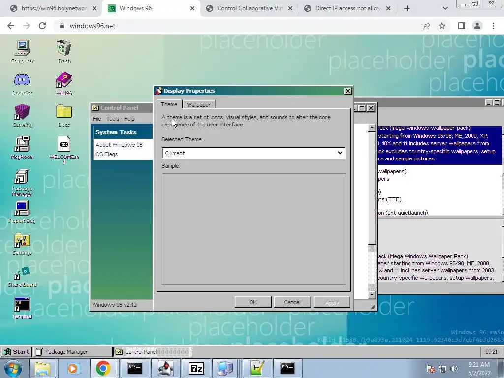Screen dimensions: 504x378
Task: Select Control Panel in Windows 96 taskbar
Action: pos(153,351)
